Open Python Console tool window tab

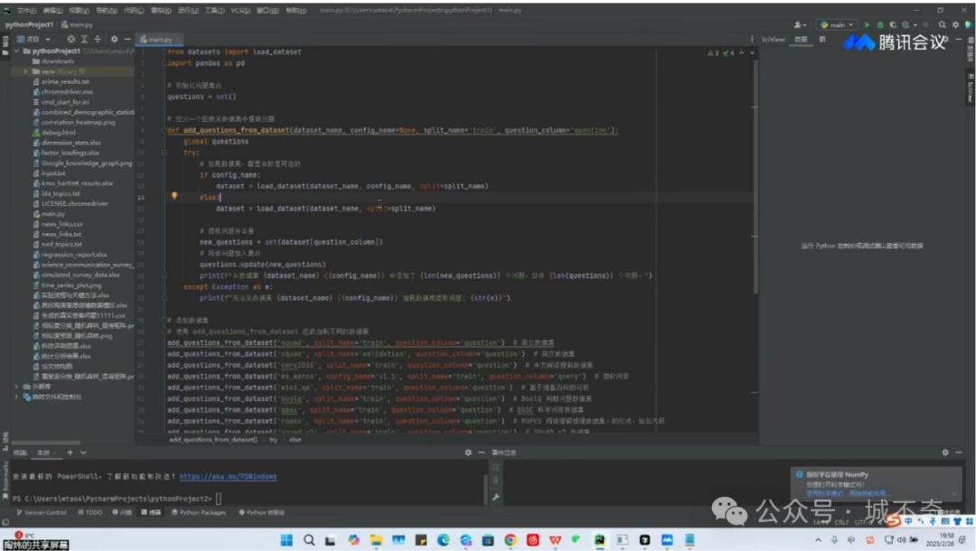click(261, 512)
